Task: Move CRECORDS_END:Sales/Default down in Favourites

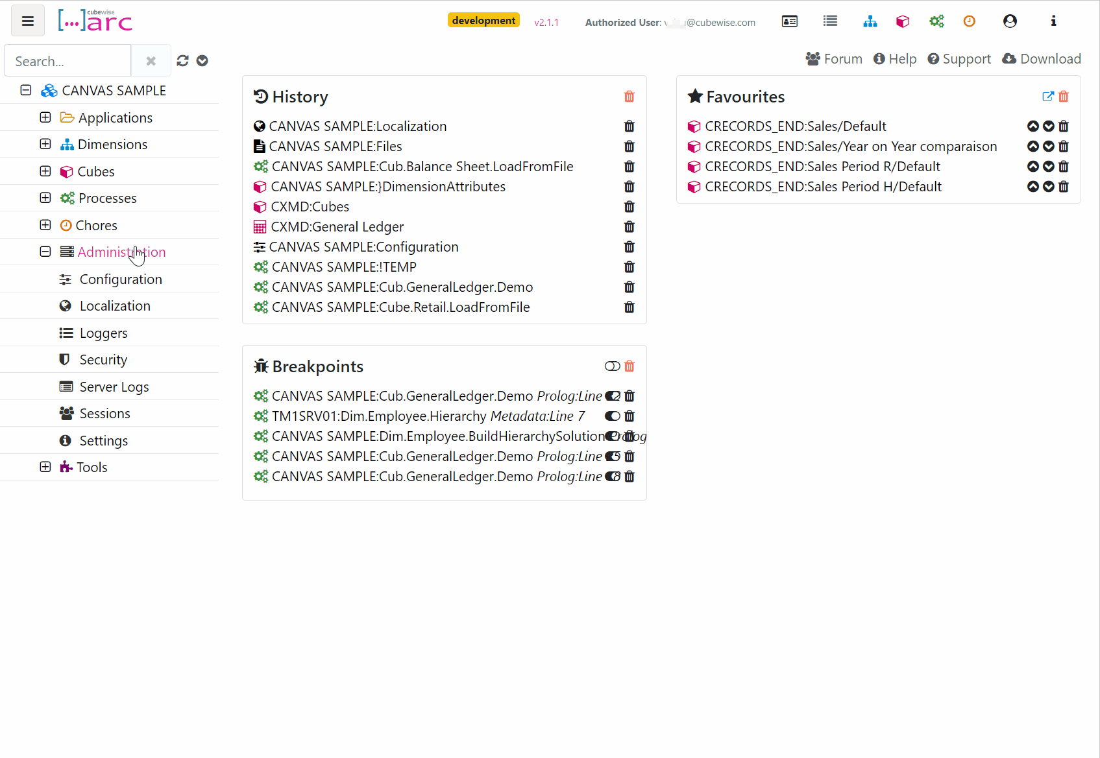Action: [x=1048, y=126]
